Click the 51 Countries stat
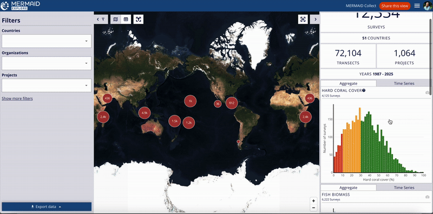 pyautogui.click(x=376, y=38)
